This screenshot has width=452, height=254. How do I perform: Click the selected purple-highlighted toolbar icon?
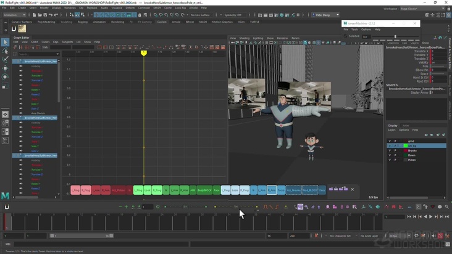pyautogui.click(x=300, y=207)
